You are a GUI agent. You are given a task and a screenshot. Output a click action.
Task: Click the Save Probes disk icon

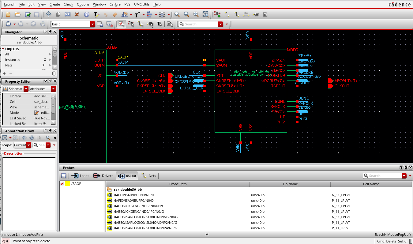click(x=64, y=176)
